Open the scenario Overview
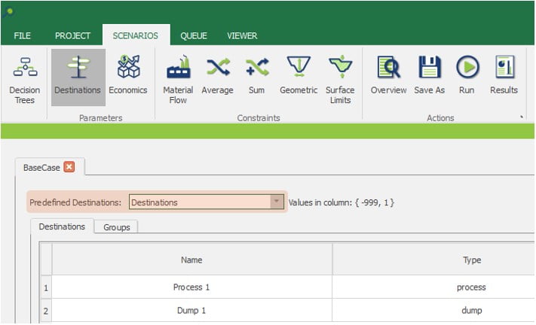 (388, 77)
